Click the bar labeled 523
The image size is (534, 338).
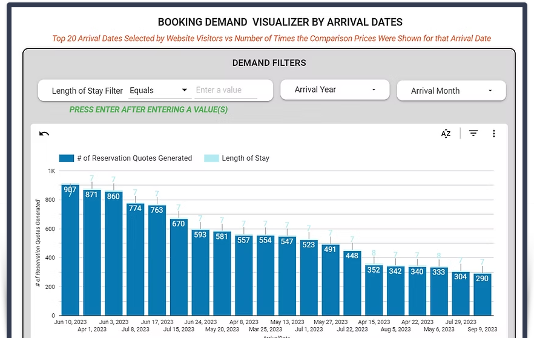coord(309,278)
